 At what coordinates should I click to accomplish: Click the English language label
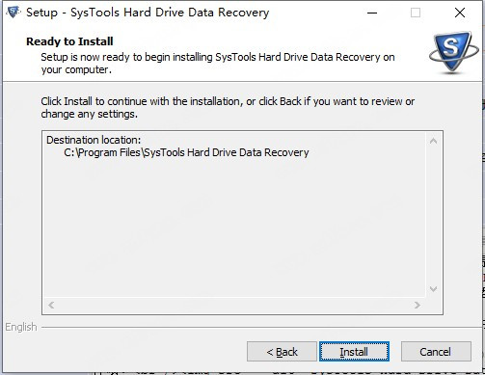pos(21,327)
